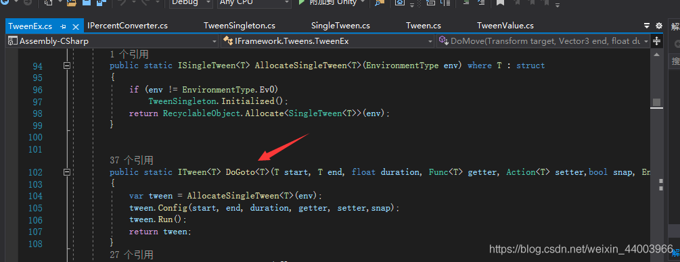The width and height of the screenshot is (680, 262).
Task: Click the split editor window icon
Action: click(x=656, y=41)
